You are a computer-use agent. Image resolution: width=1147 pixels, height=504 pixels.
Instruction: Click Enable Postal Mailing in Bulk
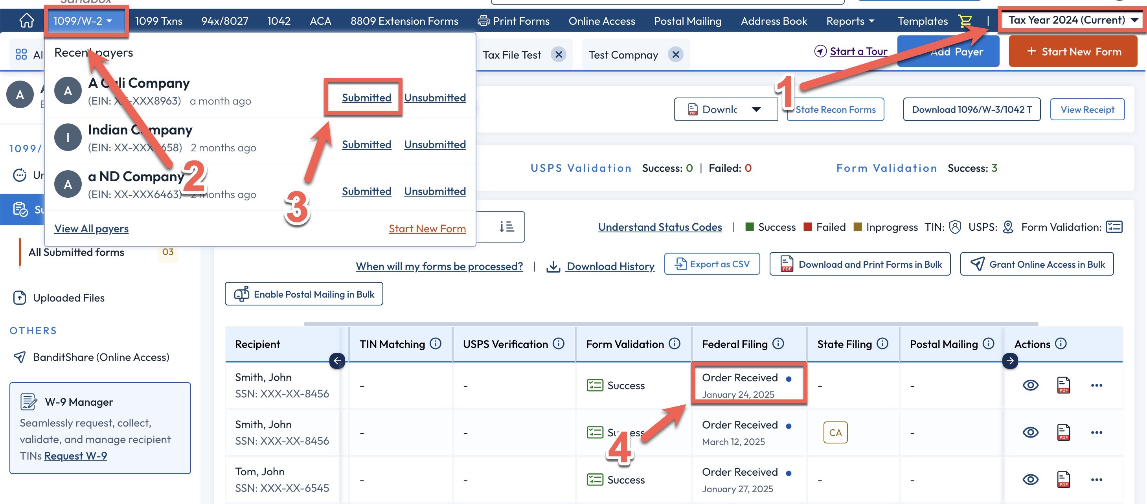pos(304,294)
